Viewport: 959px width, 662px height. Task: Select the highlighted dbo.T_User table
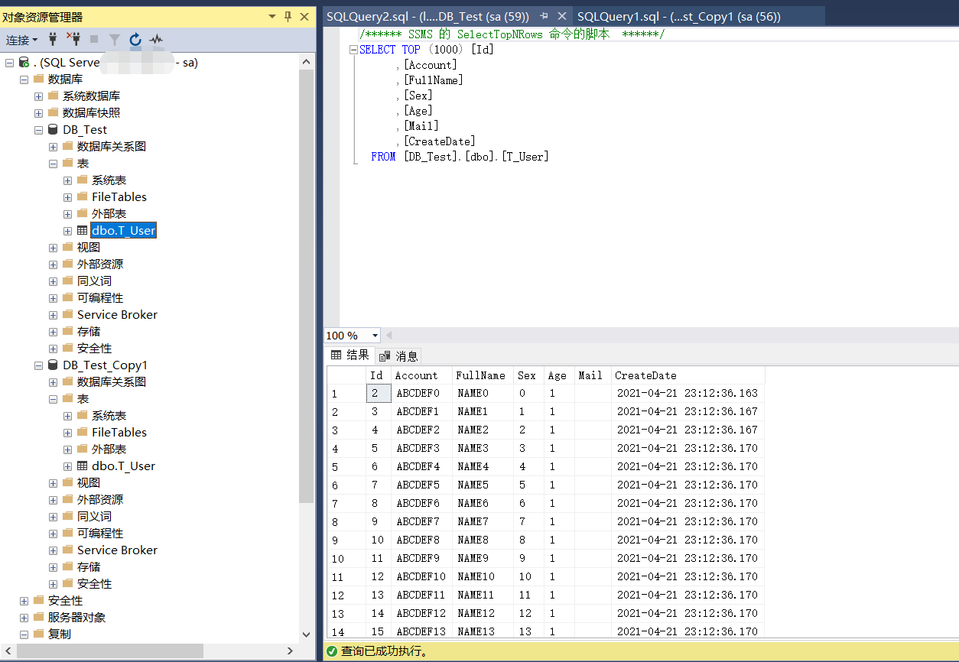[123, 230]
